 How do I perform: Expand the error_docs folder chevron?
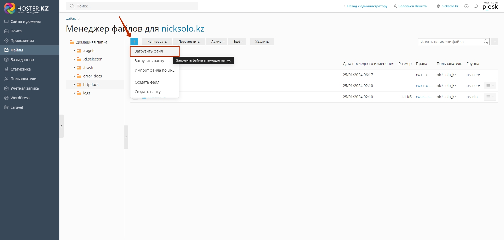74,76
